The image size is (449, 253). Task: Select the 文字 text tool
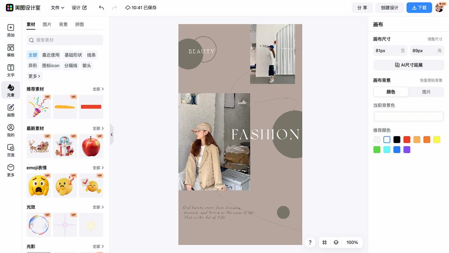tap(10, 71)
